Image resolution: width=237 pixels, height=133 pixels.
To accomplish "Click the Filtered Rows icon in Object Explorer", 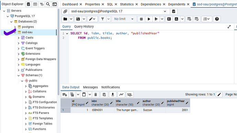I will point(42,4).
